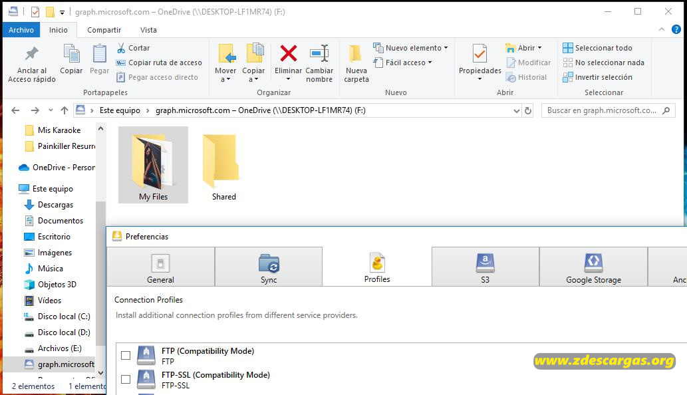This screenshot has width=687, height=395.
Task: Click sidebar scrollbar down arrow
Action: 101,372
